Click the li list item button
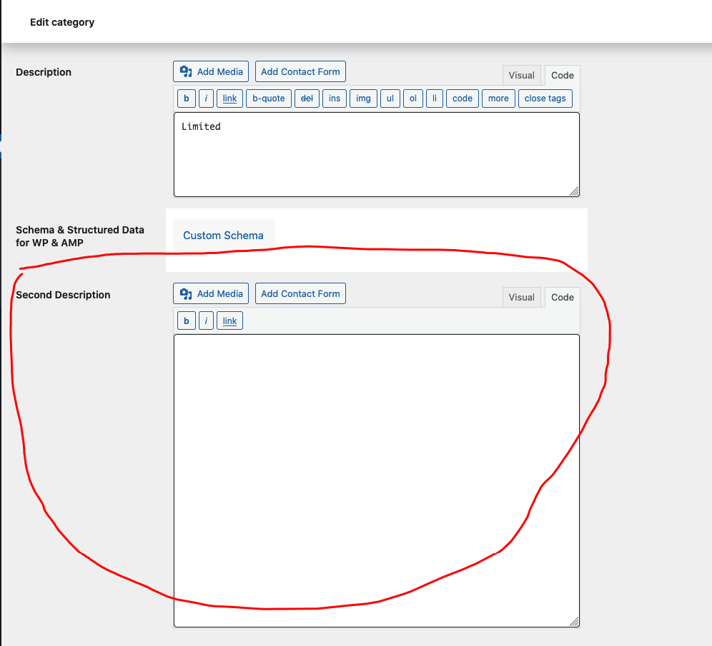 [435, 99]
